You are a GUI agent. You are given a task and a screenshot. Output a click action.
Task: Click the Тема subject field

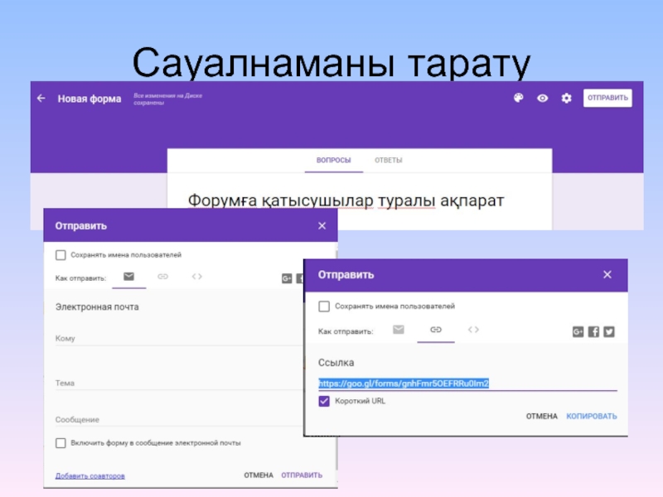pyautogui.click(x=179, y=384)
